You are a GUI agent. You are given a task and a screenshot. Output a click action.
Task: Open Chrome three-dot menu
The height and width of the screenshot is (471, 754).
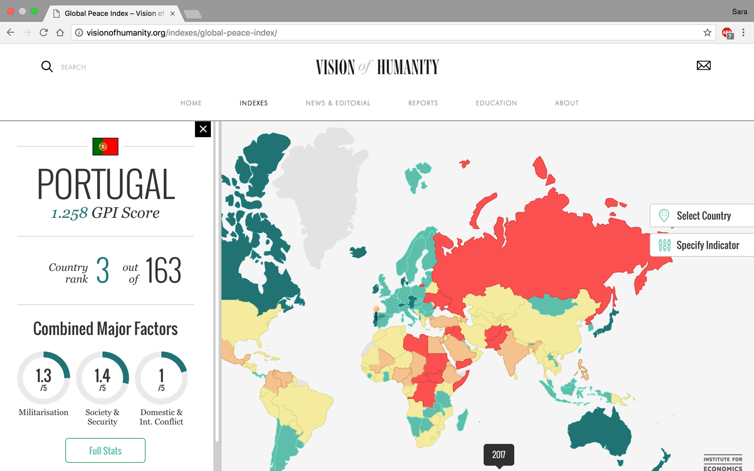(x=743, y=32)
